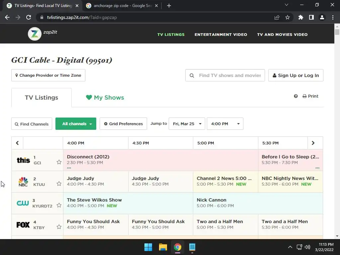Click the zap2it logo icon
The height and width of the screenshot is (255, 340).
point(35,34)
